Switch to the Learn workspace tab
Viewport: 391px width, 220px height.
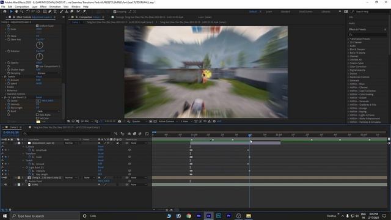(269, 12)
